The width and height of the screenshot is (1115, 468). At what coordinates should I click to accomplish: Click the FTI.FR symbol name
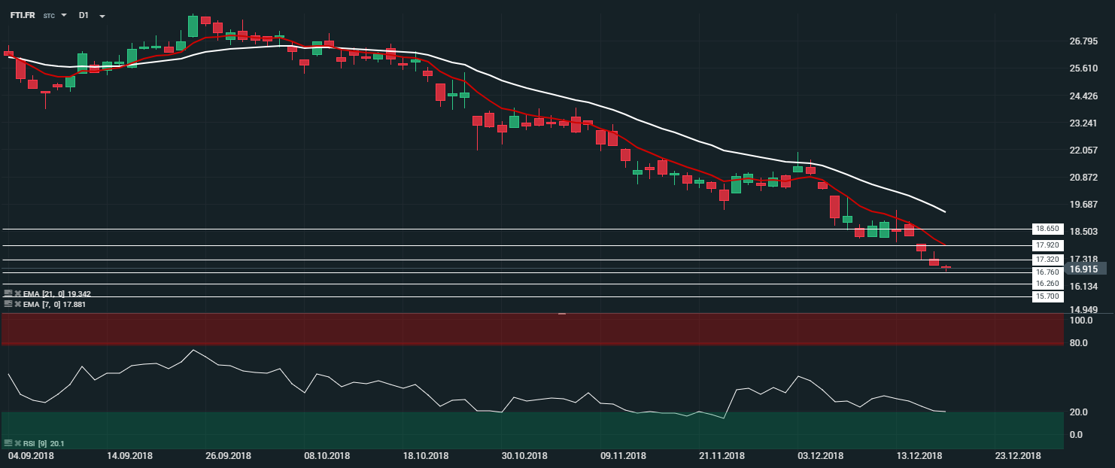coord(23,15)
